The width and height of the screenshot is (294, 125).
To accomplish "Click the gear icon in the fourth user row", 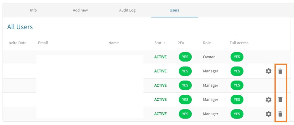I will pos(268,100).
